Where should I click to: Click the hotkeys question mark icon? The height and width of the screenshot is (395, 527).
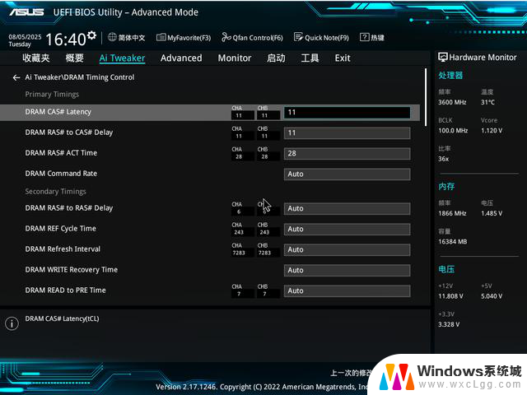(x=364, y=37)
